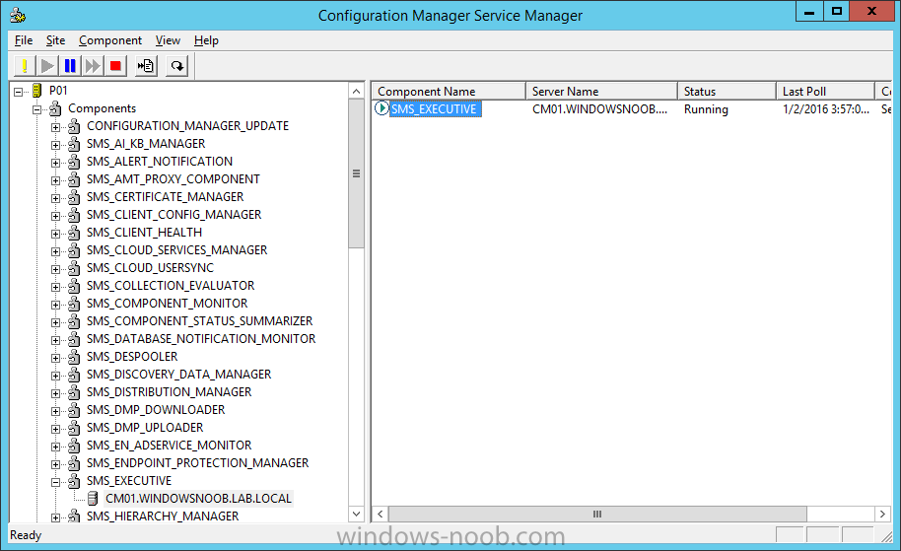The image size is (901, 551).
Task: Click list pane scroll right arrow
Action: (882, 514)
